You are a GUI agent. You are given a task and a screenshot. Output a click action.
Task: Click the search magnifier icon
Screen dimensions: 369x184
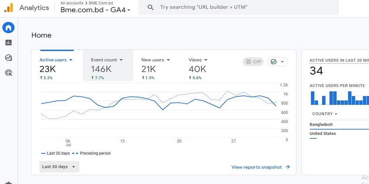coord(150,7)
